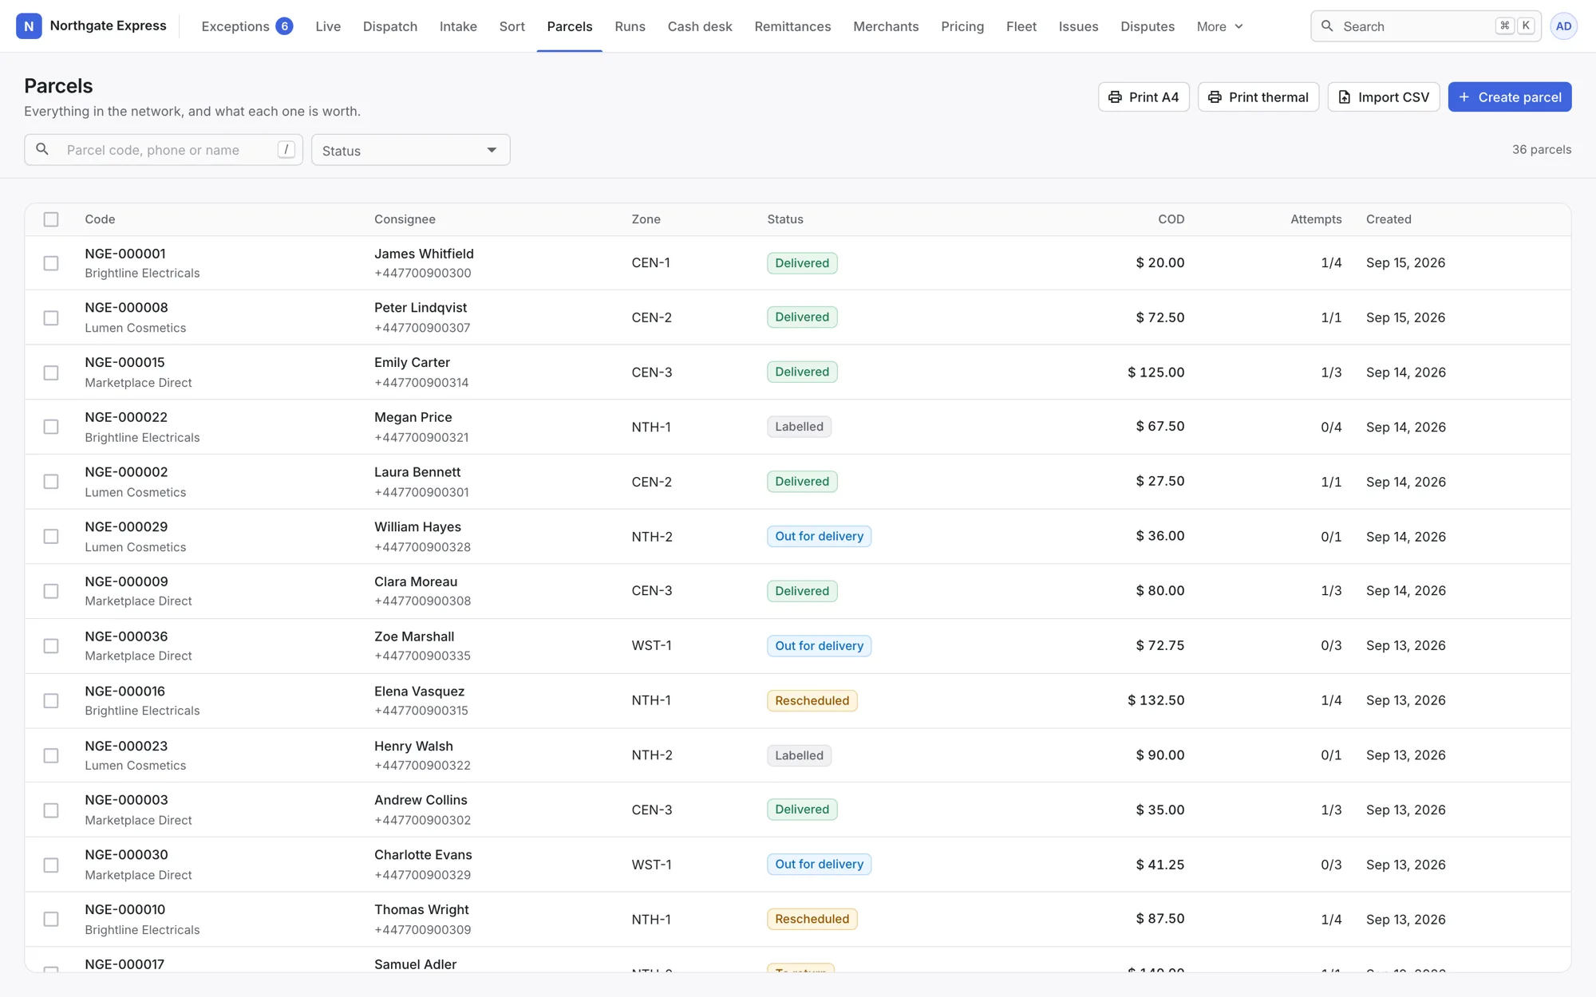Open parcel code NGE-000023
Screen dimensions: 1596x997
click(x=126, y=746)
